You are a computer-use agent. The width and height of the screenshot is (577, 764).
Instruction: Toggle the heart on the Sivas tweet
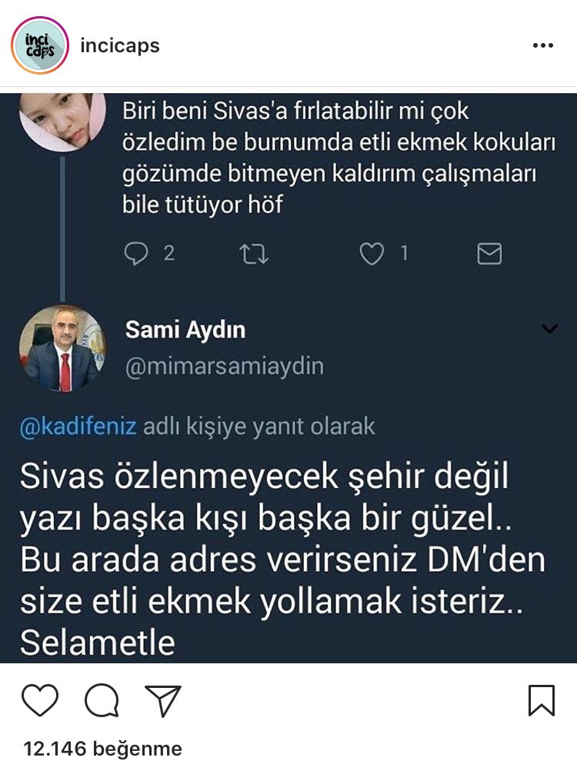372,254
